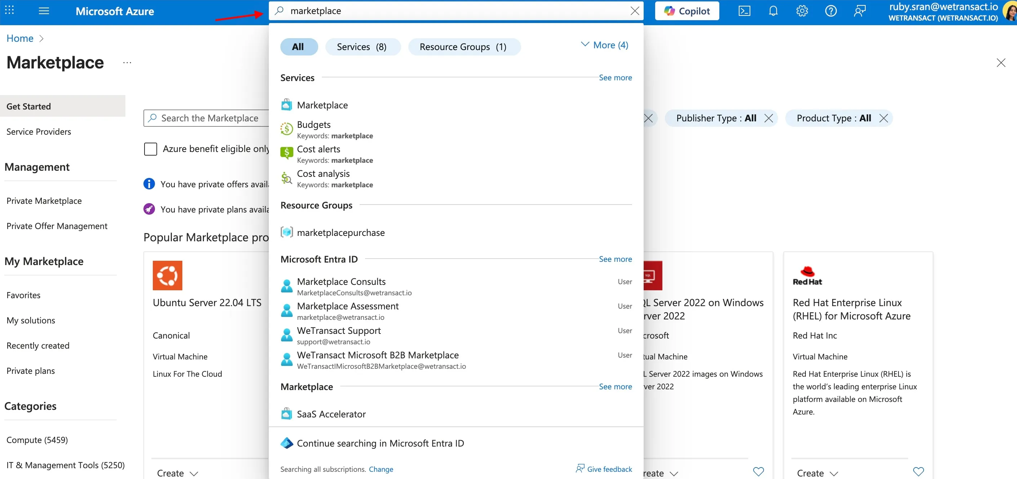Open portal settings gear
This screenshot has width=1017, height=479.
point(802,11)
